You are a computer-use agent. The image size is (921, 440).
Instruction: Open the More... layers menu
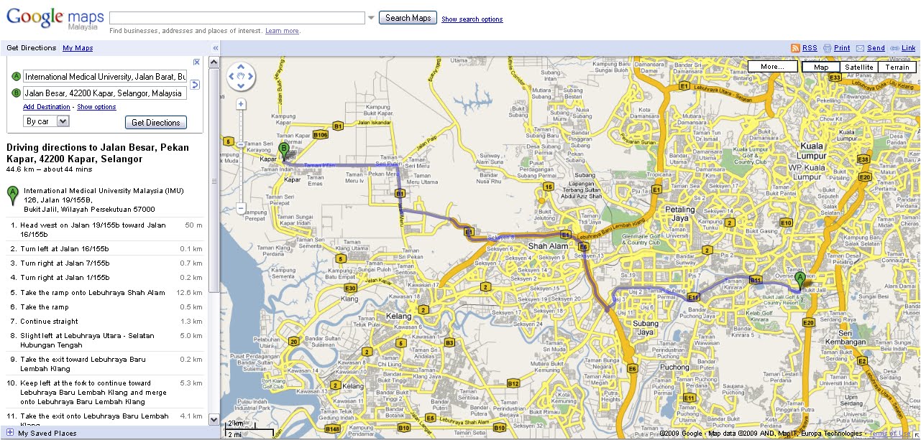pyautogui.click(x=772, y=67)
